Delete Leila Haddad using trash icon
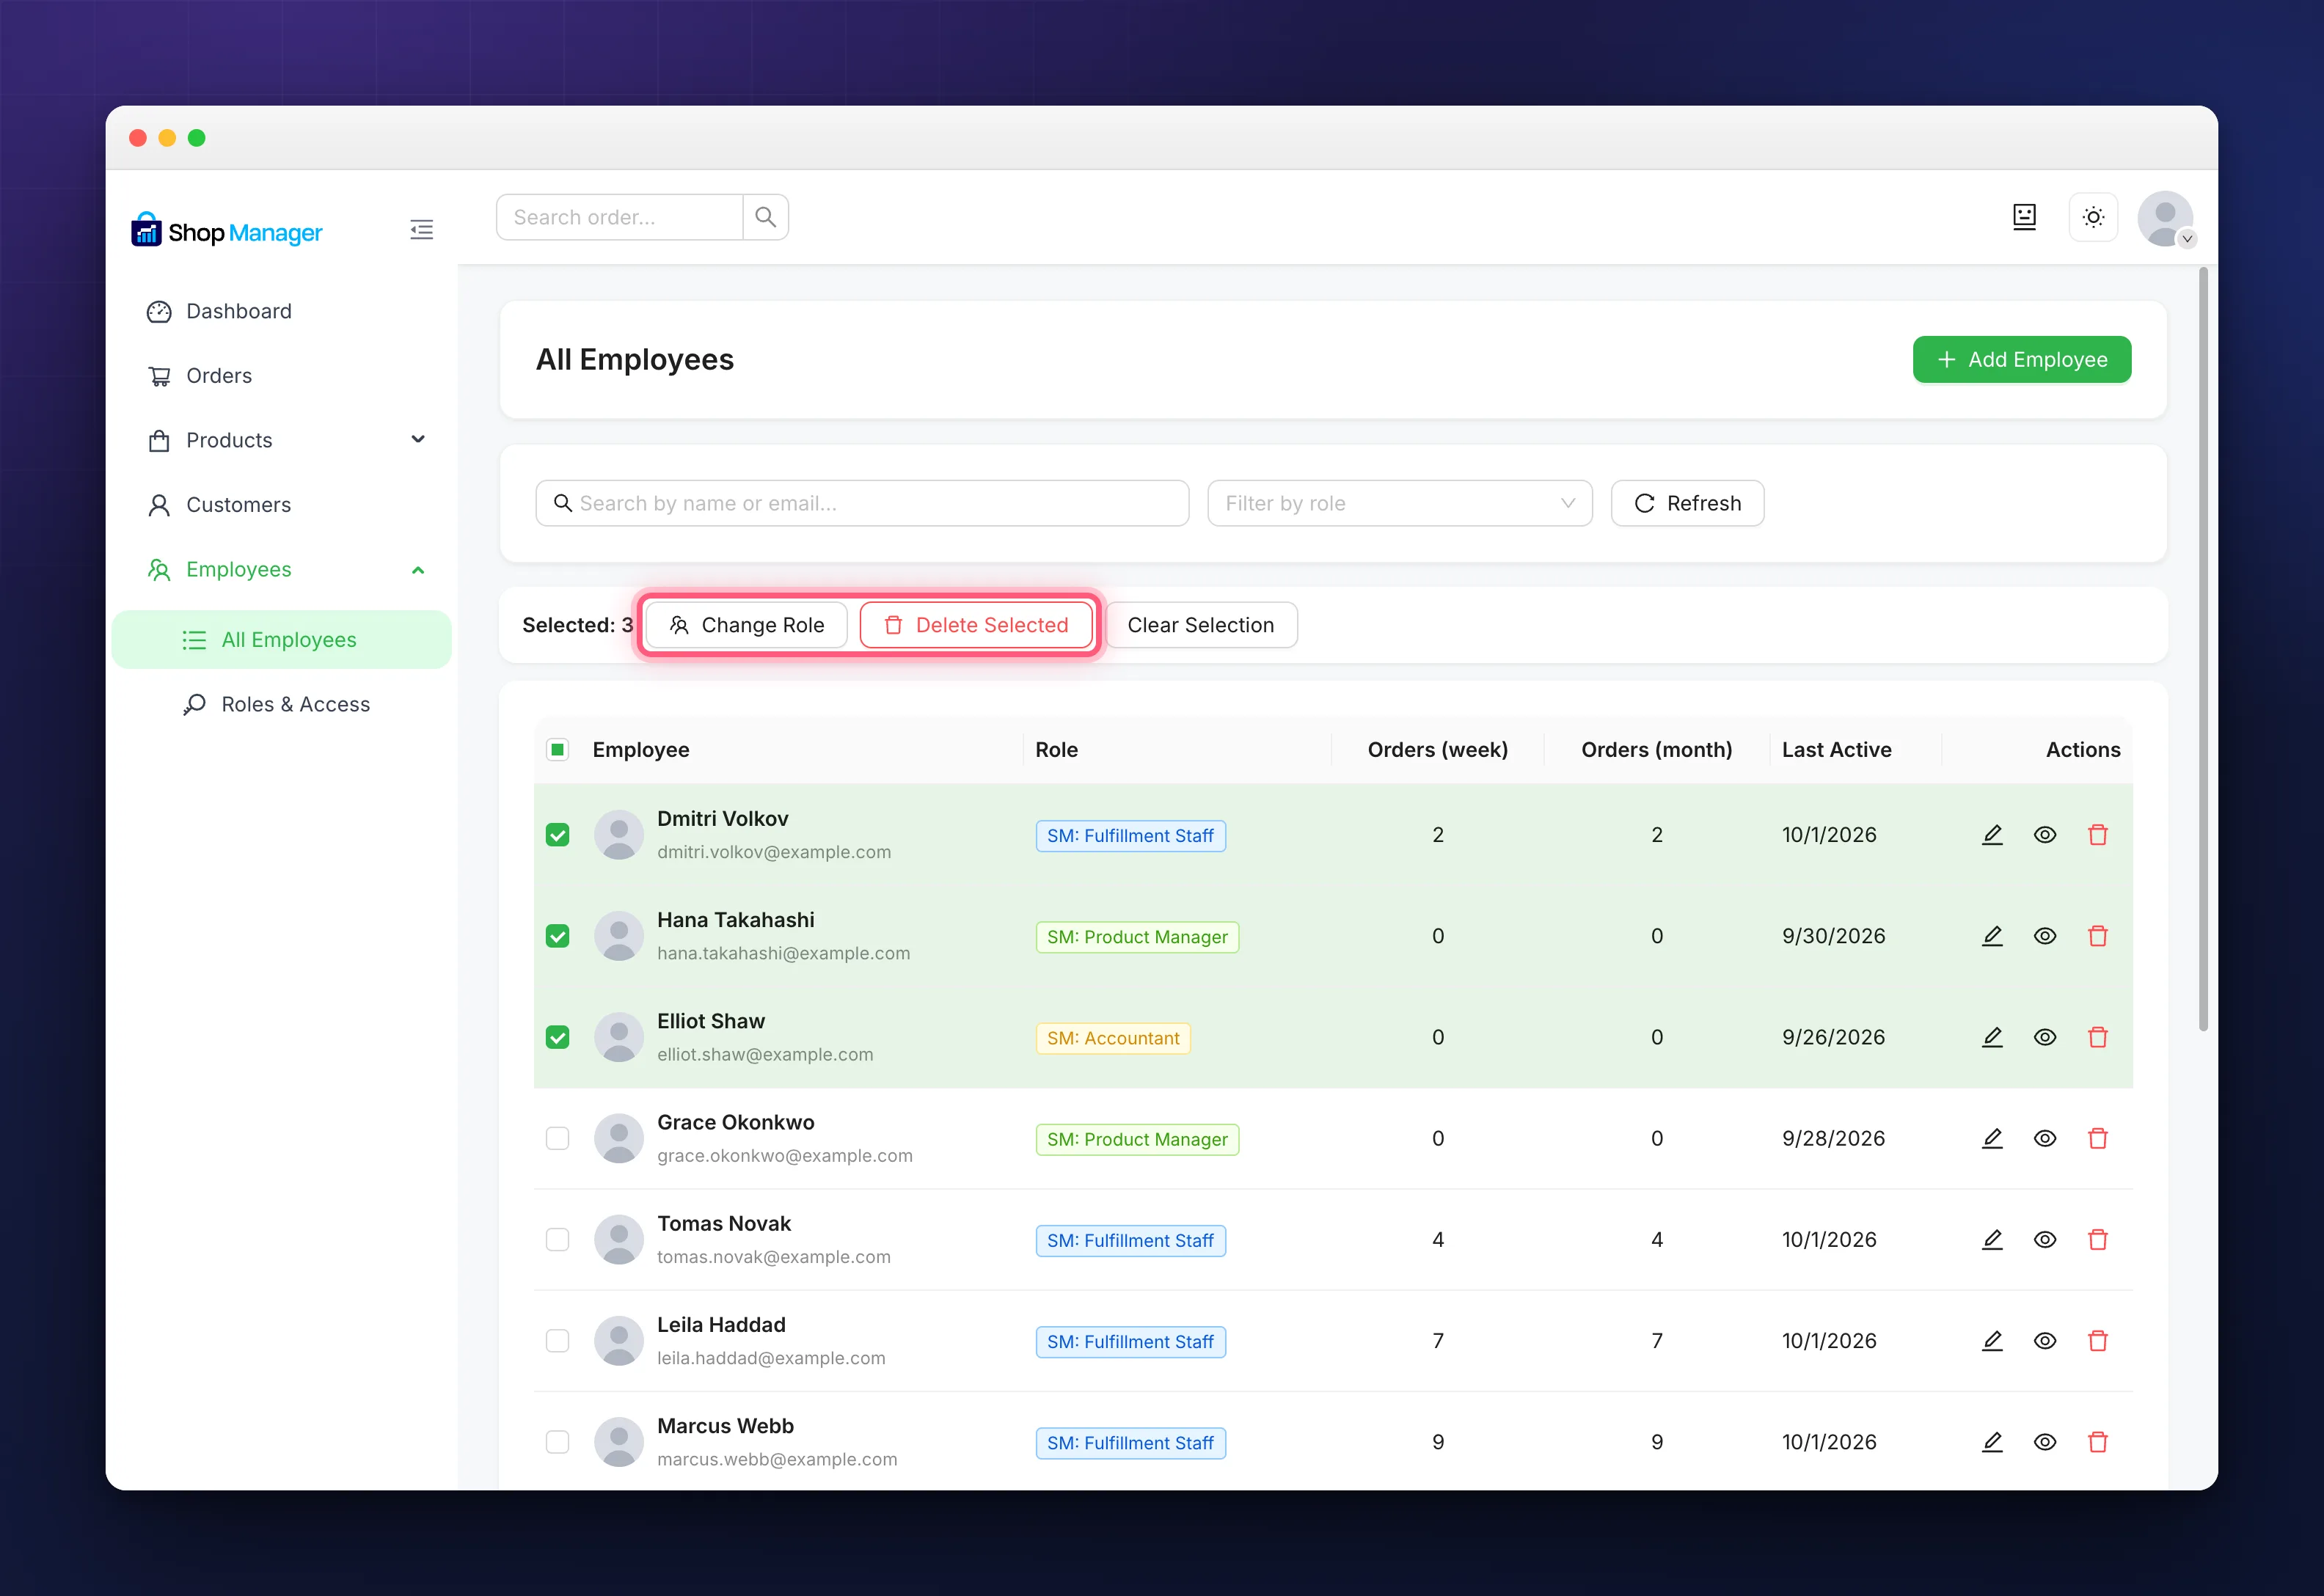 (2098, 1341)
